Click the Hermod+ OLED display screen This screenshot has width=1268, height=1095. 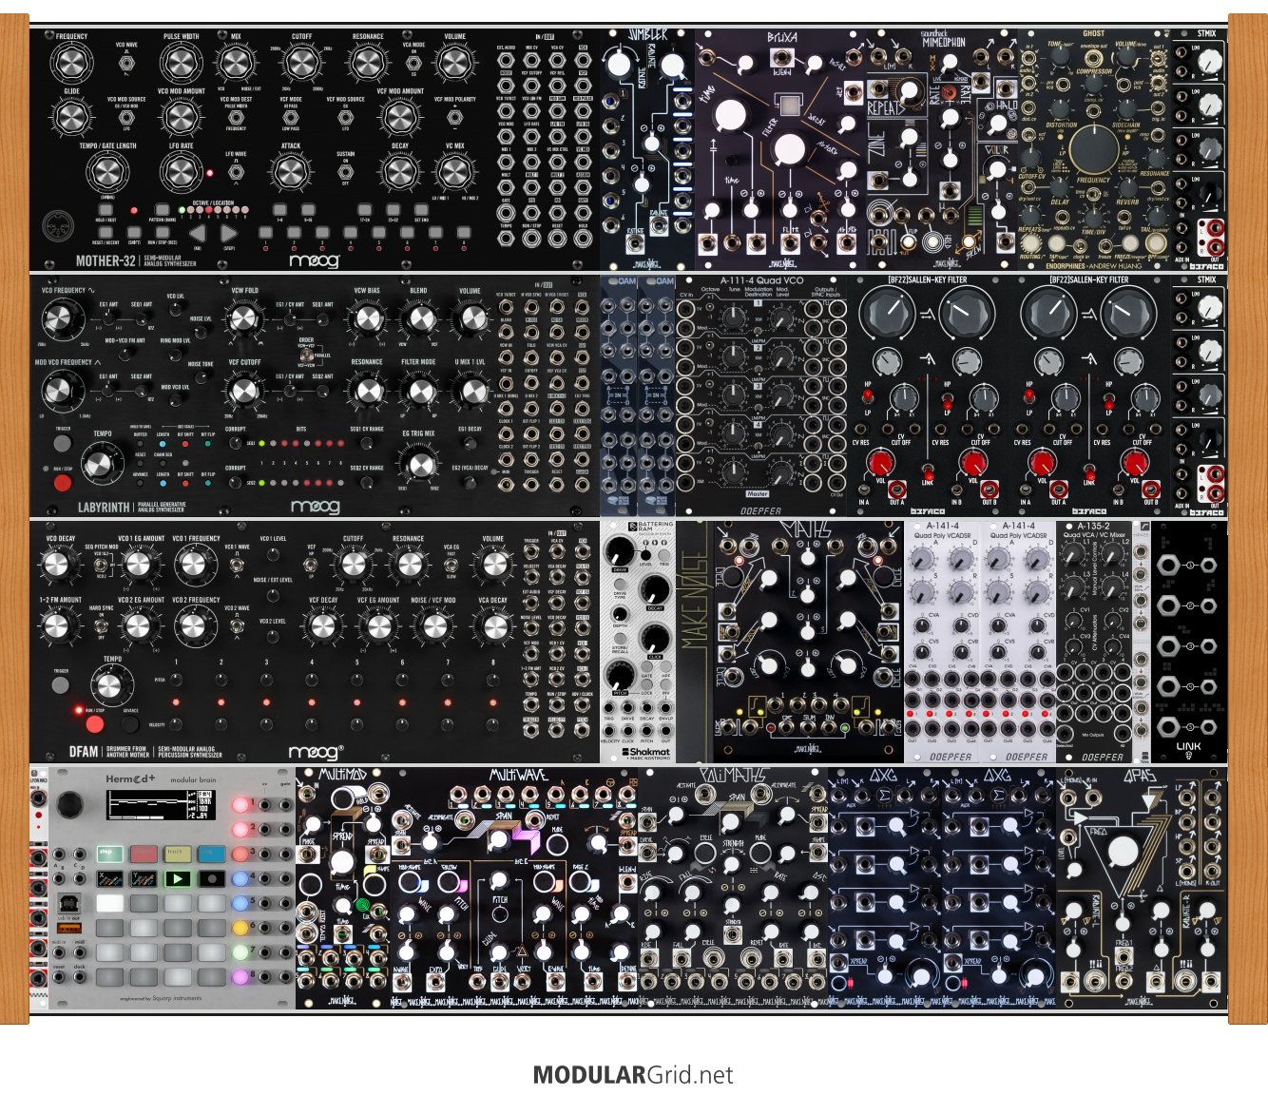pyautogui.click(x=159, y=807)
